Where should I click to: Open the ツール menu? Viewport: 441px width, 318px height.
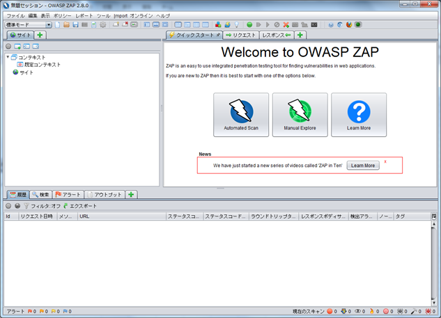(103, 16)
